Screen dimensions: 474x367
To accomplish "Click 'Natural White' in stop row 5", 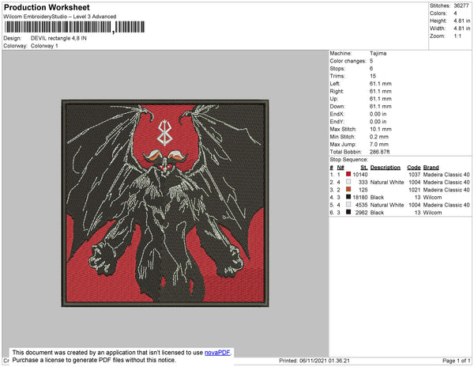I will 387,205.
